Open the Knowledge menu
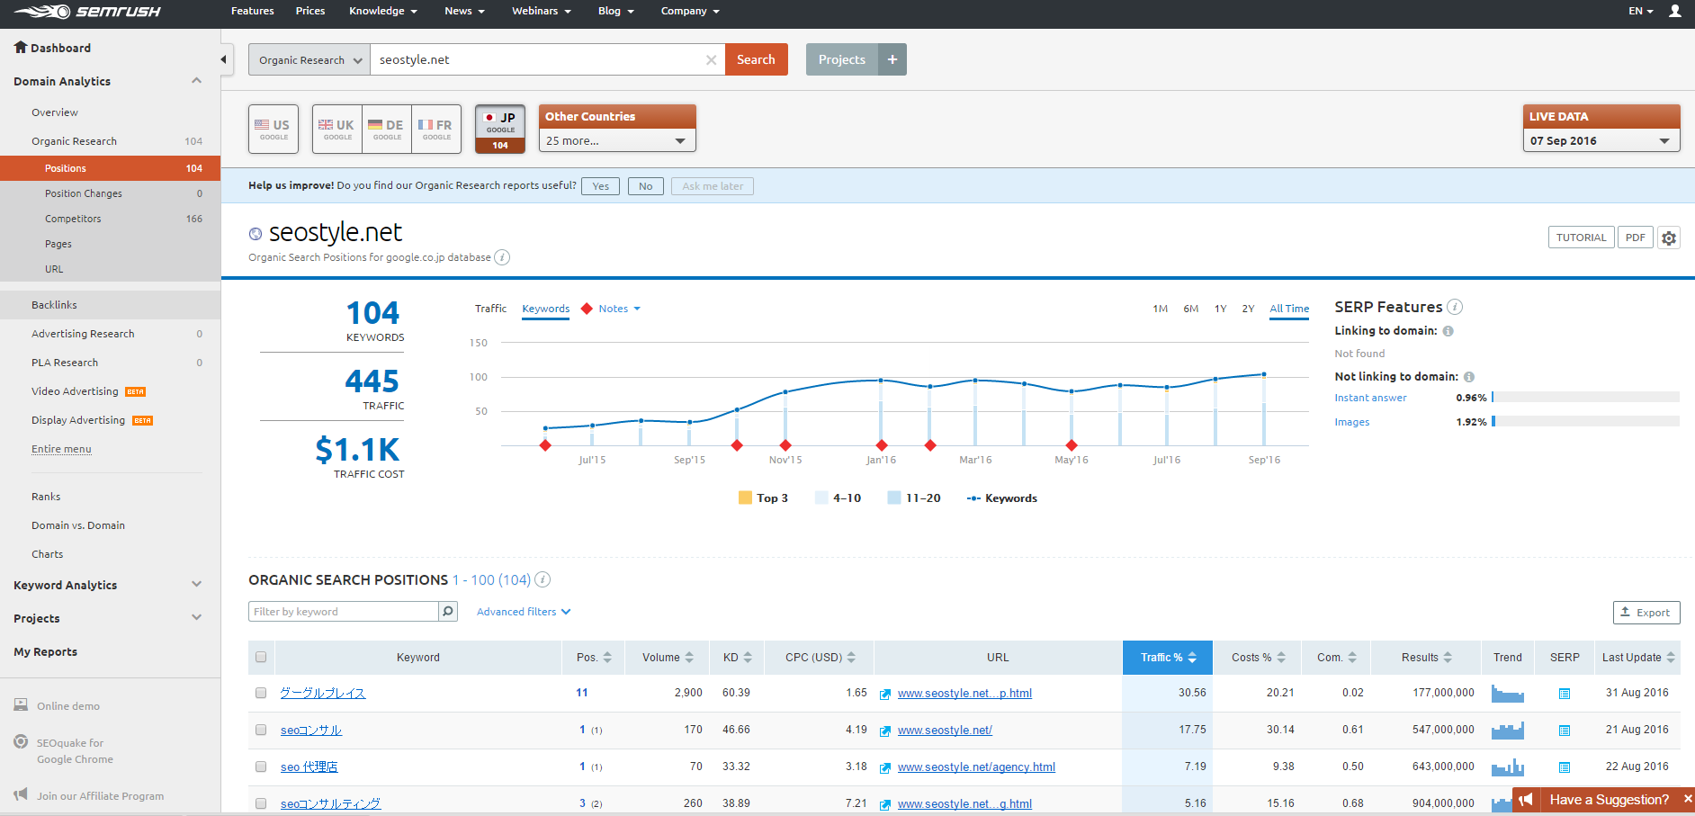 point(383,11)
